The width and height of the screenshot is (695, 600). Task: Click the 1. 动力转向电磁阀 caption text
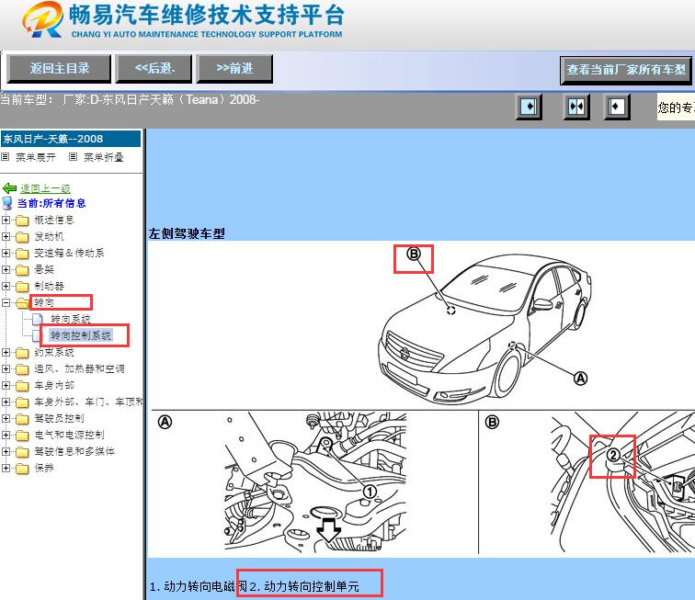tap(199, 586)
